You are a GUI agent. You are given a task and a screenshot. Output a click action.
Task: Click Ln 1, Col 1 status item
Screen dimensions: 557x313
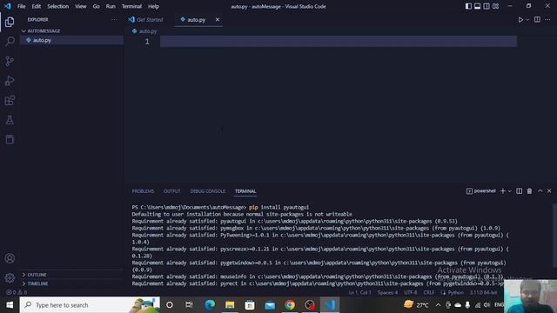[359, 292]
